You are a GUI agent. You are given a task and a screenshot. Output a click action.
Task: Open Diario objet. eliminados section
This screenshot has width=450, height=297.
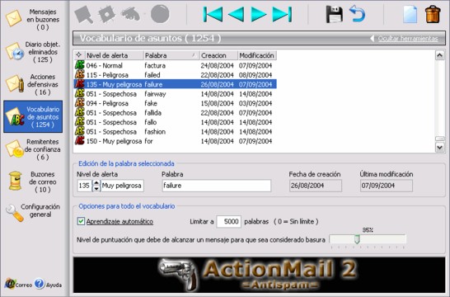click(33, 52)
